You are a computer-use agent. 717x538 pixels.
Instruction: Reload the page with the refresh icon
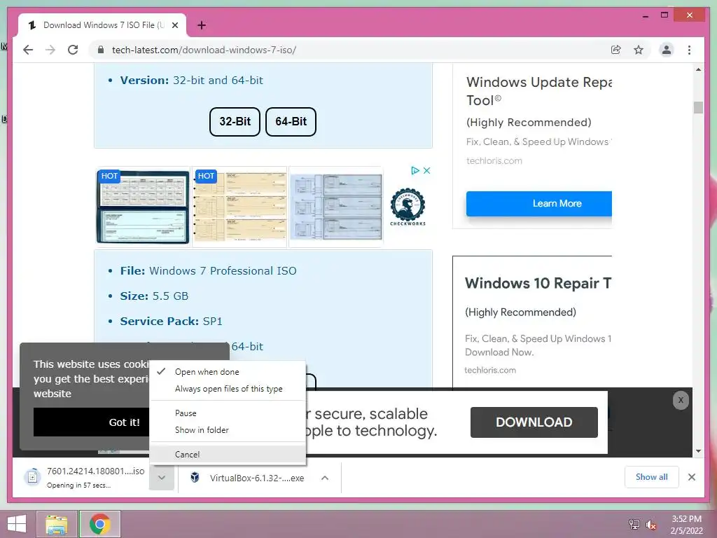pyautogui.click(x=73, y=50)
